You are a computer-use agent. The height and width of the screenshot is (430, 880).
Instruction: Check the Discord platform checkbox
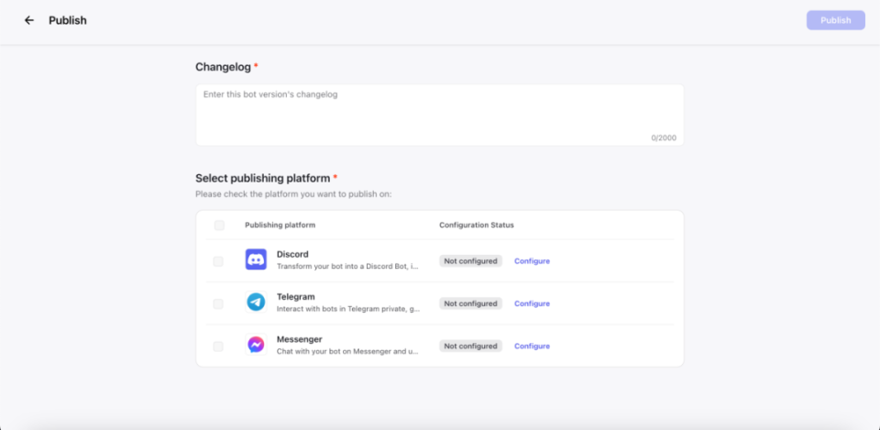[218, 261]
